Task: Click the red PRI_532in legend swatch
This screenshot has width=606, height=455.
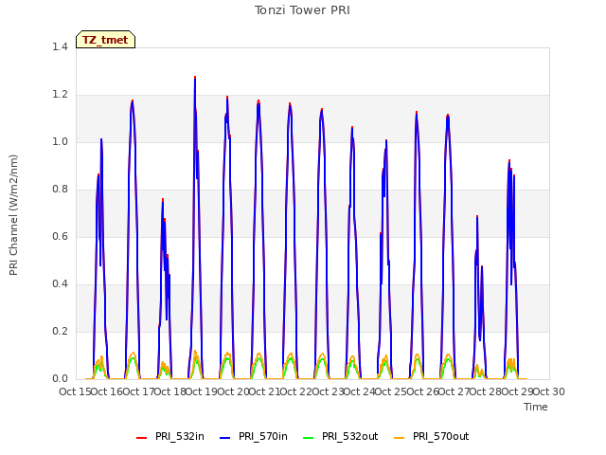Action: point(142,438)
